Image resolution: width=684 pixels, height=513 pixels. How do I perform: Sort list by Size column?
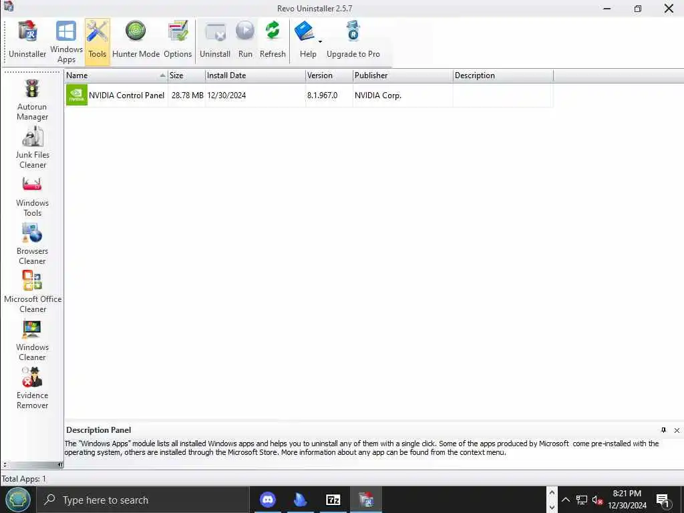click(x=186, y=75)
